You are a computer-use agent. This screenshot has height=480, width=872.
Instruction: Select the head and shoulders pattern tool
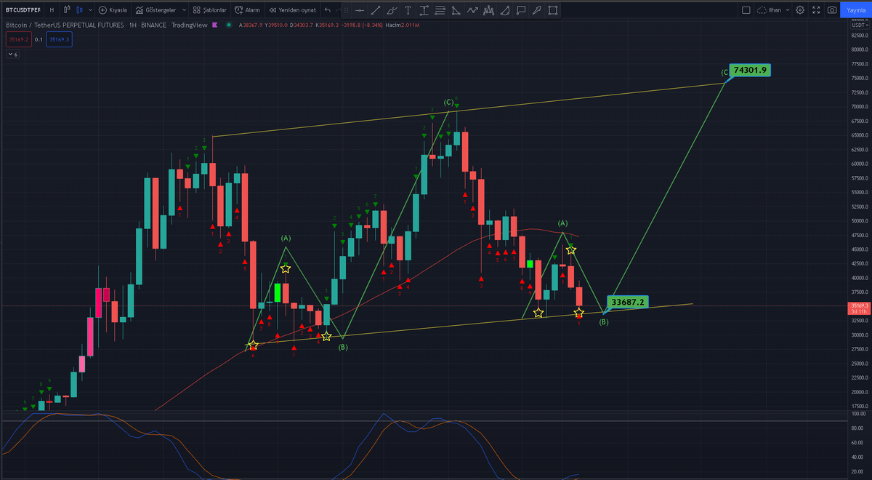(x=488, y=10)
